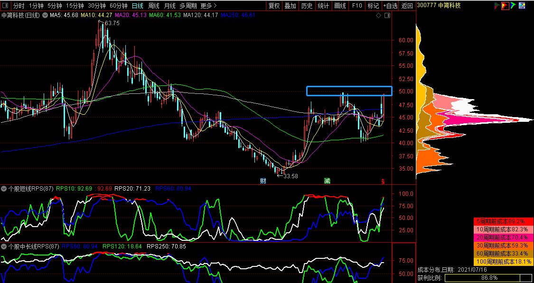The width and height of the screenshot is (534, 283).
Task: Expand the 中简科技(日线) indicator dropdown
Action: coord(45,15)
